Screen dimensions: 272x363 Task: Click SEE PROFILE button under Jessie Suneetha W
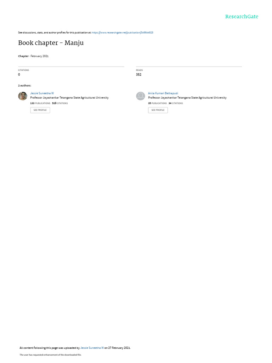click(40, 110)
